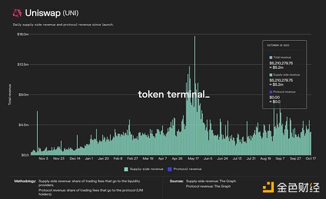Click the token terminal_ watermark
Image resolution: width=326 pixels, height=199 pixels.
[174, 94]
